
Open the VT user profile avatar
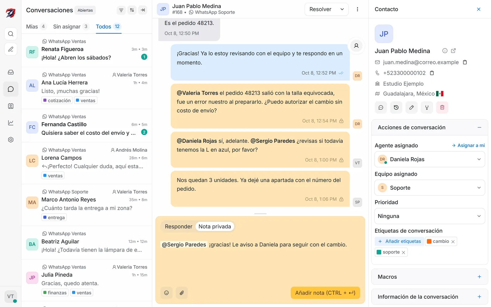click(11, 297)
